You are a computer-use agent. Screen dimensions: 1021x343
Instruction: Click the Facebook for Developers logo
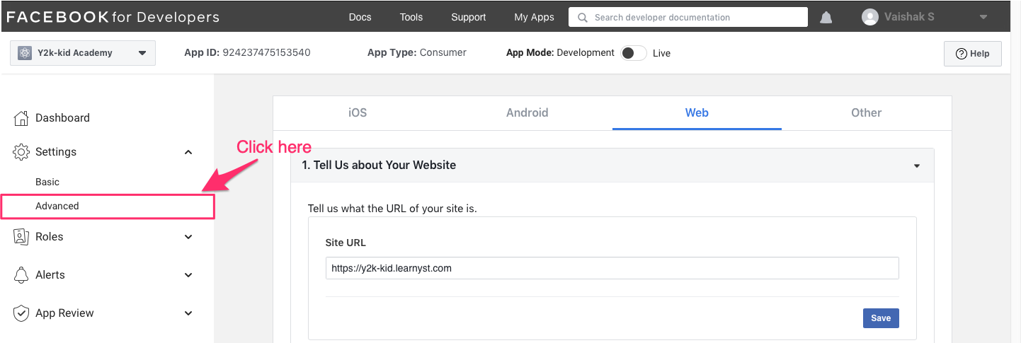(113, 17)
